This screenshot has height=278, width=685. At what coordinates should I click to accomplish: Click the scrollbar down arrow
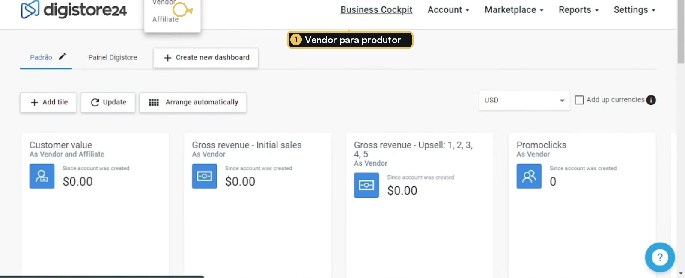coord(681,273)
